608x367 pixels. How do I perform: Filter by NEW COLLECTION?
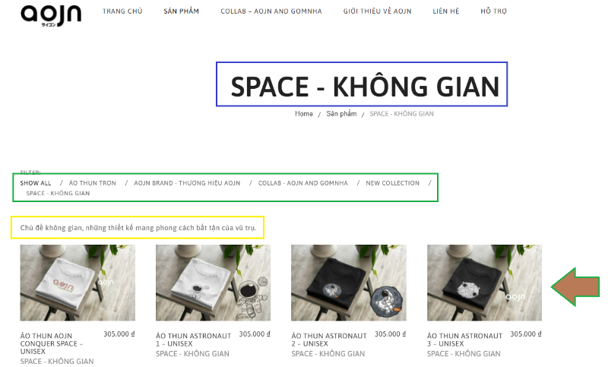pos(392,183)
